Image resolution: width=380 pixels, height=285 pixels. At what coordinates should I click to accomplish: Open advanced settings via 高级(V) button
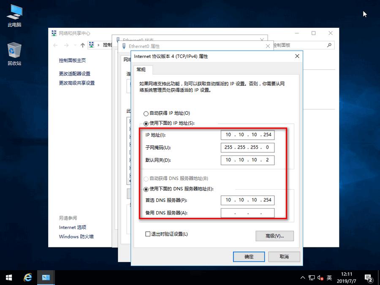[x=274, y=236]
